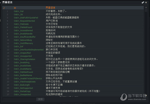Screen dimensions: 150x104
Task: Select the OsErr_InsufficientBuffer ID cell
Action: tap(25, 37)
